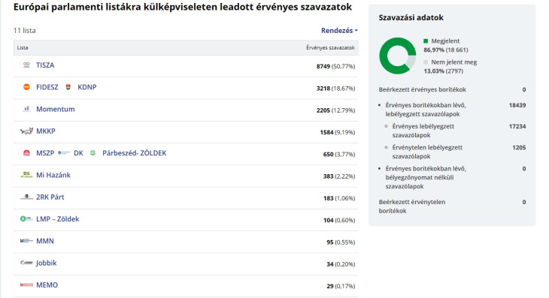
Task: Click the LMP – Zöldek logo icon
Action: pyautogui.click(x=26, y=218)
